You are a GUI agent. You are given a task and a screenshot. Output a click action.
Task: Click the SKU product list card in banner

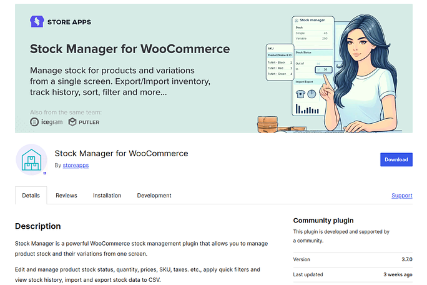click(x=280, y=62)
